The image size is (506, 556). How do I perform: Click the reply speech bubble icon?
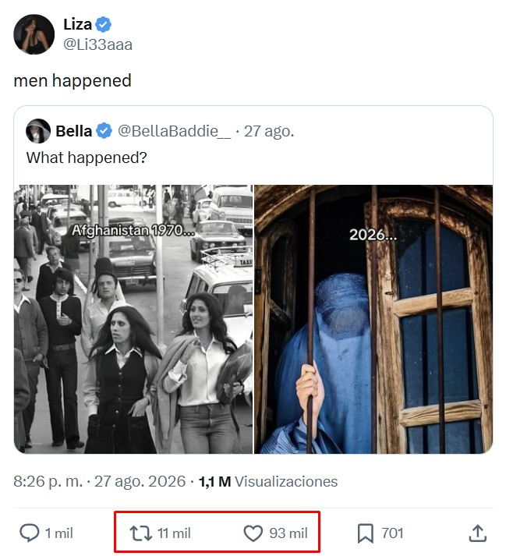pos(29,533)
